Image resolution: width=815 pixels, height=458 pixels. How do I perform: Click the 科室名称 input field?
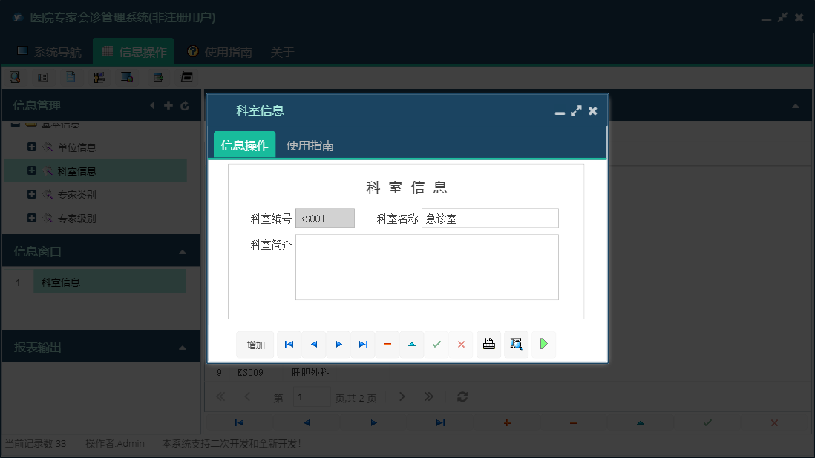point(490,218)
